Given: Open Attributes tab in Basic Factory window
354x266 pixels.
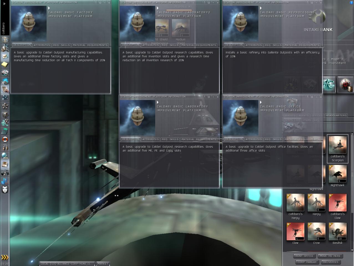Looking at the screenshot, I should pos(42,45).
